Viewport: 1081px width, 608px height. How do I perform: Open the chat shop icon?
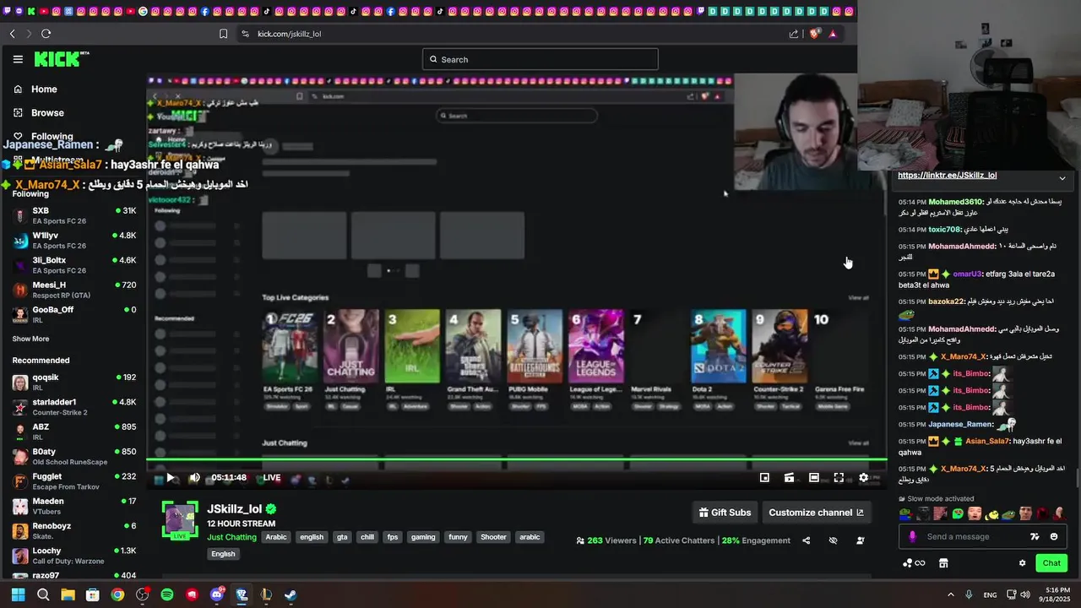[x=943, y=563]
